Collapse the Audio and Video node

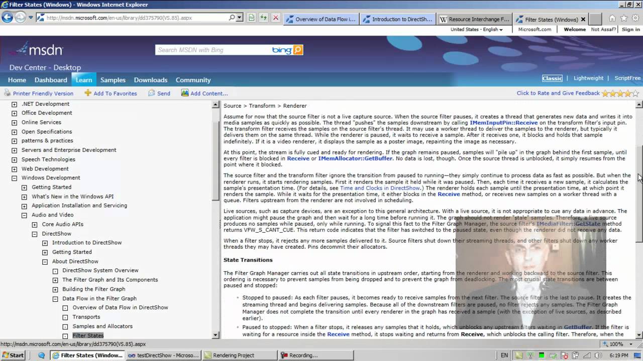pyautogui.click(x=24, y=215)
